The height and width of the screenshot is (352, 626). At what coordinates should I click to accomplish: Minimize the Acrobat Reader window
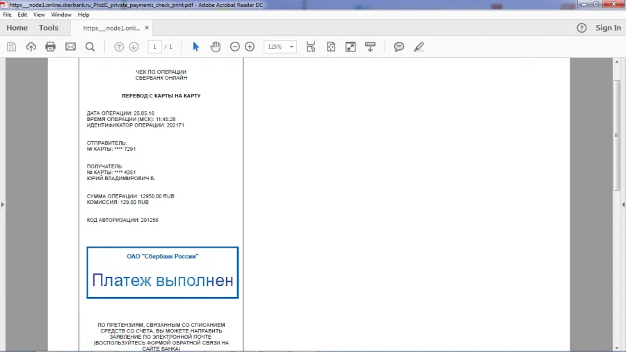click(x=584, y=4)
